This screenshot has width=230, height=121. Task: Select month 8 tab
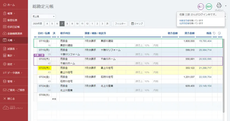(x=67, y=24)
